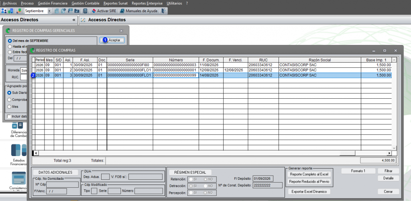Open the Reportes Enterprise menu
411x201 pixels.
point(147,3)
